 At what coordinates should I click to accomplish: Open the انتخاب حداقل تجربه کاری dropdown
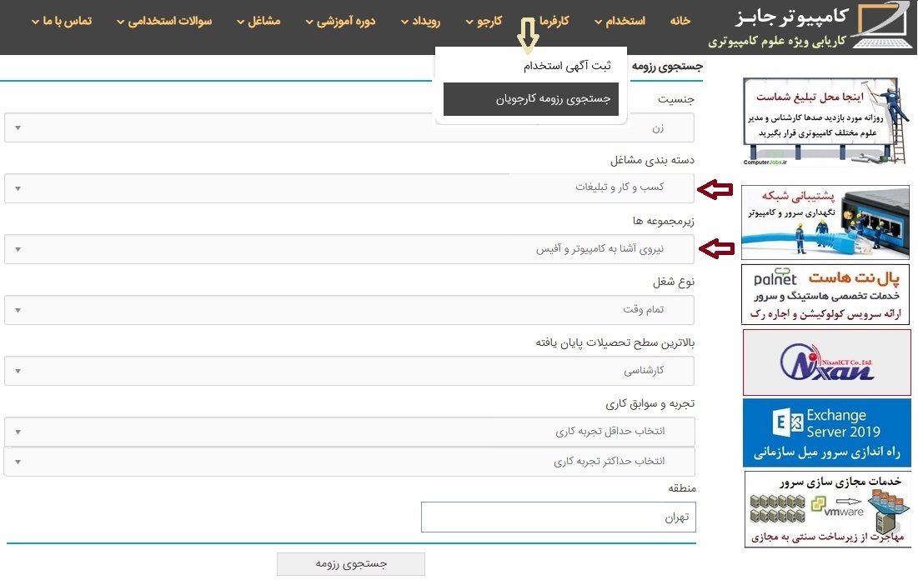pyautogui.click(x=349, y=432)
